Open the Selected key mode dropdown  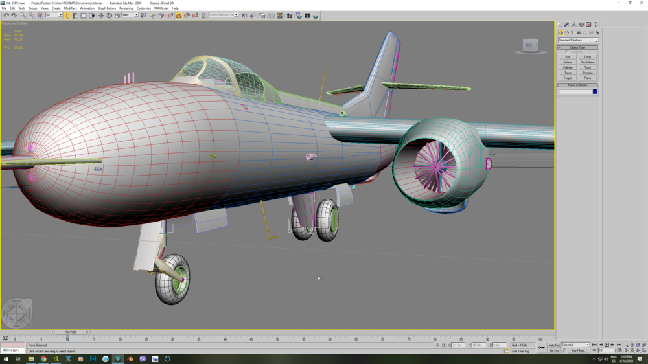574,345
